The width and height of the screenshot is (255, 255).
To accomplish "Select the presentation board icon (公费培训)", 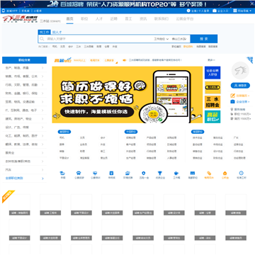I will click(95, 173).
